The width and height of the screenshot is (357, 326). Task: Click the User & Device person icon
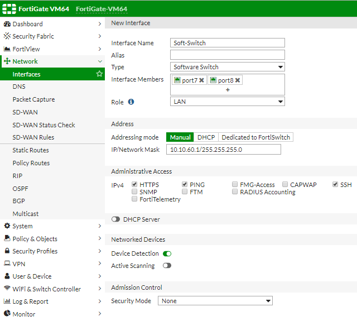point(7,276)
